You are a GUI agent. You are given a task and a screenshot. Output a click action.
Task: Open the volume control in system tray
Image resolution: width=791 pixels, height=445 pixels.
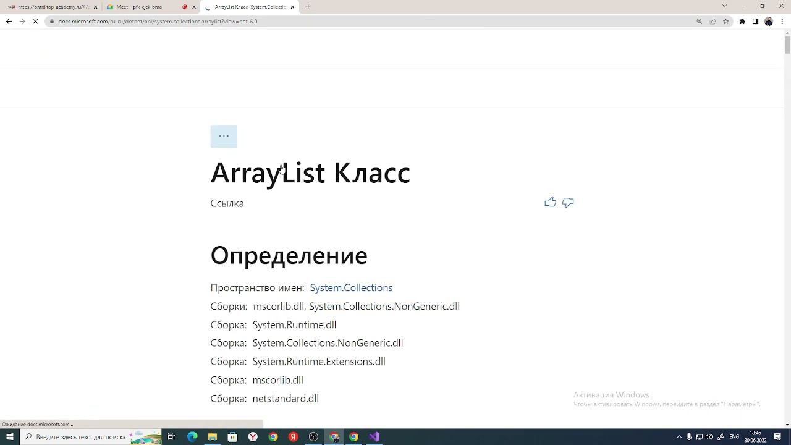(x=709, y=437)
